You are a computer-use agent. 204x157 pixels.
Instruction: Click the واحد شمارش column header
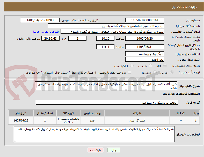click(x=92, y=113)
